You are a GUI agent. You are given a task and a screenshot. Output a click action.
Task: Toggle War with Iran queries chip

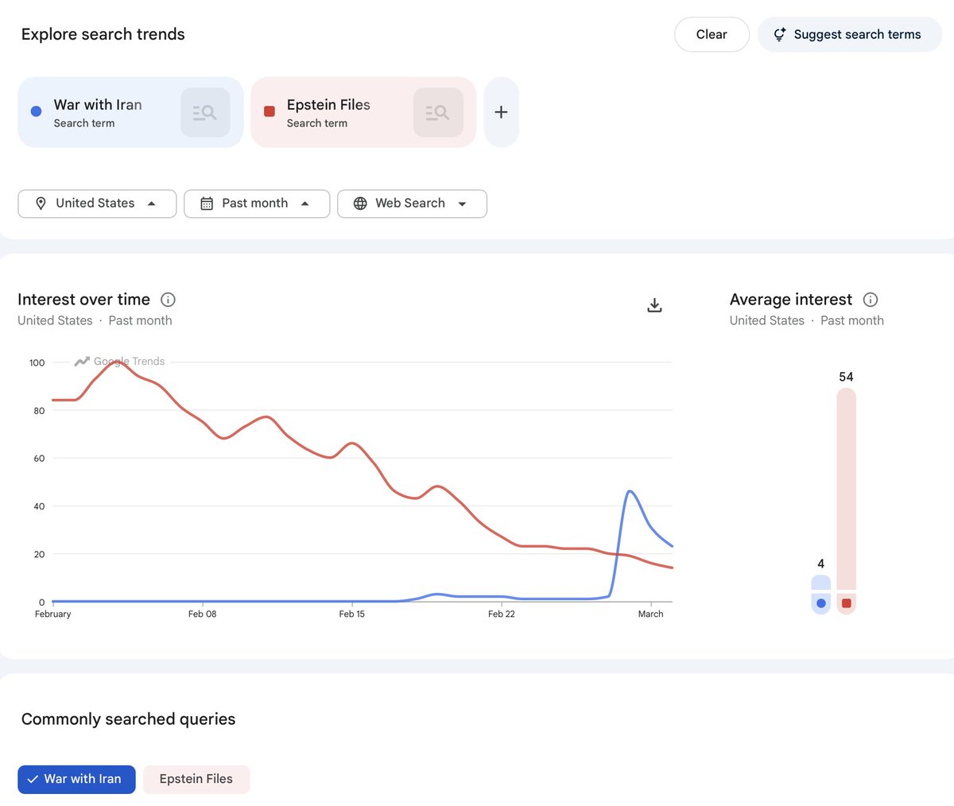coord(76,779)
